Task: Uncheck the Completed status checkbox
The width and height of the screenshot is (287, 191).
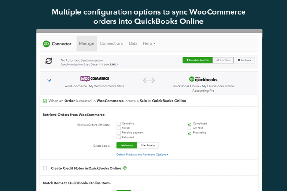Action: (x=189, y=124)
